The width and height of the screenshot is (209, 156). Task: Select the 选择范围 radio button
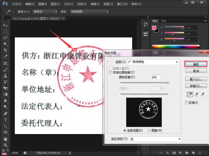click(x=125, y=131)
